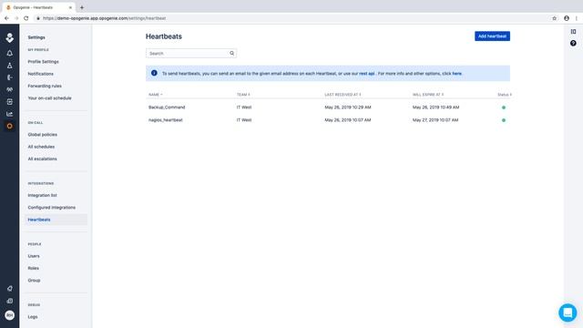Image resolution: width=583 pixels, height=328 pixels.
Task: Click 'May 26, 2019 10:49 AM' cell
Action: point(435,108)
